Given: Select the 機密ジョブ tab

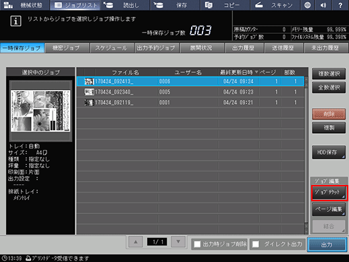Looking at the screenshot, I should click(67, 48).
